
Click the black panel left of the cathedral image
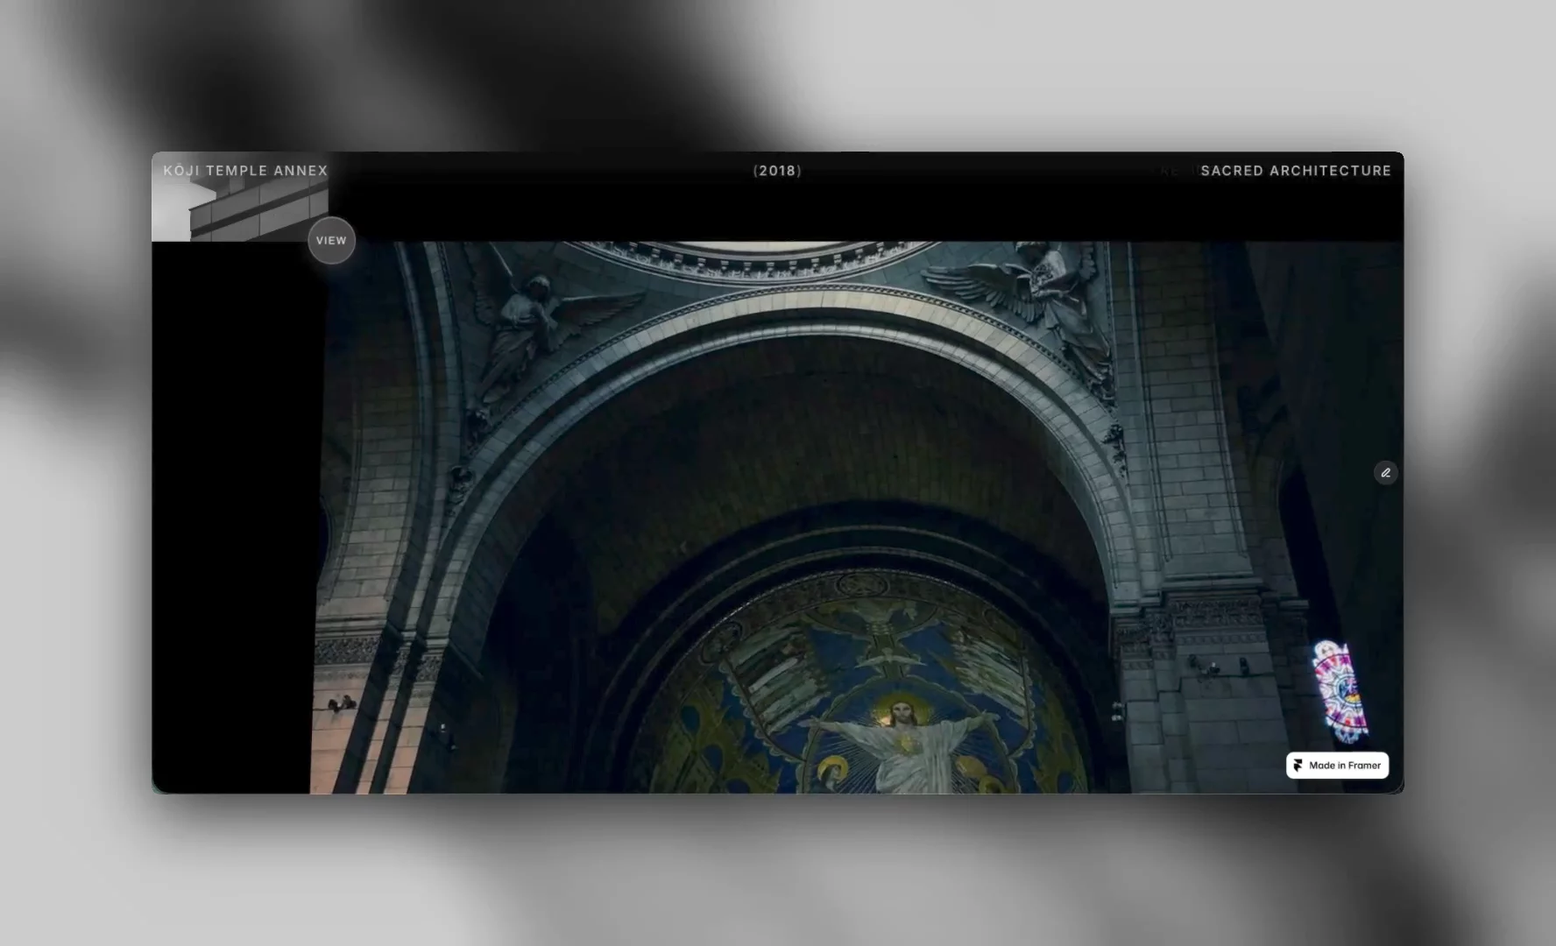[232, 517]
